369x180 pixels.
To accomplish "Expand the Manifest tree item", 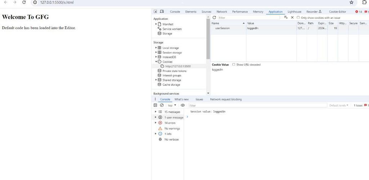I will (x=156, y=24).
